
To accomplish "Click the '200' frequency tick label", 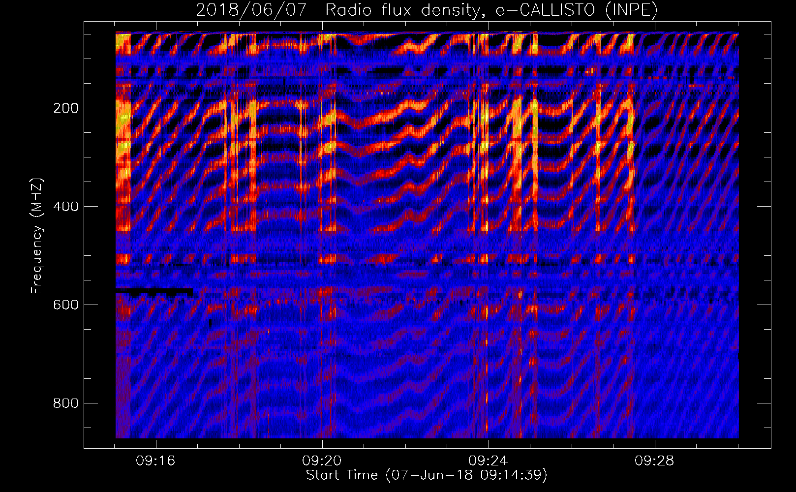I will pos(66,108).
